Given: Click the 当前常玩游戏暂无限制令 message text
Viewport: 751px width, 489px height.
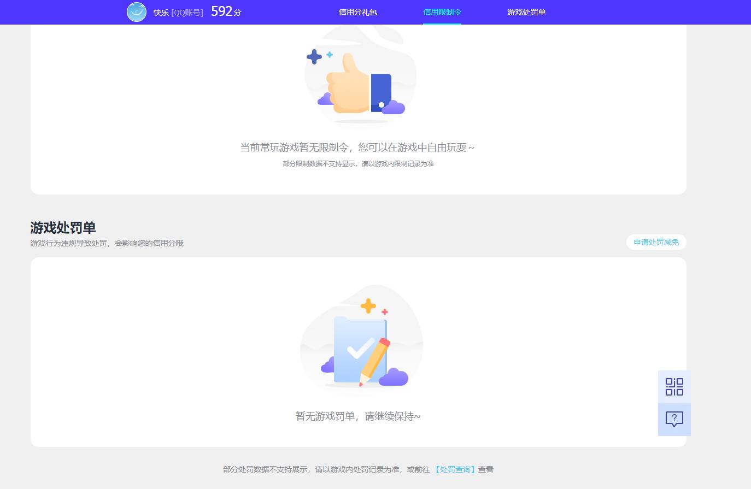Looking at the screenshot, I should tap(358, 147).
